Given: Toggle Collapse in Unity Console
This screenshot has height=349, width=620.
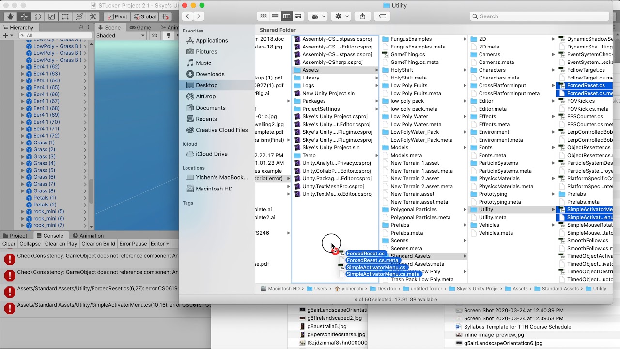Looking at the screenshot, I should click(x=30, y=244).
